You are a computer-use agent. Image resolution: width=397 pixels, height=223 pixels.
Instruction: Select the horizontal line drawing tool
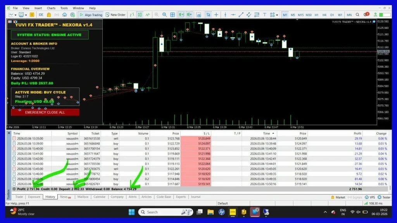tap(233, 15)
